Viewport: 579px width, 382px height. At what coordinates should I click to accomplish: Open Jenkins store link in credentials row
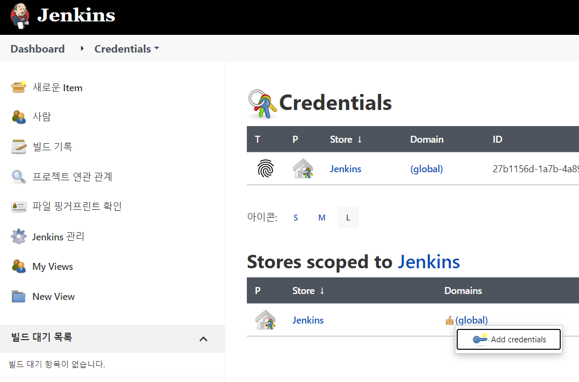pos(346,168)
